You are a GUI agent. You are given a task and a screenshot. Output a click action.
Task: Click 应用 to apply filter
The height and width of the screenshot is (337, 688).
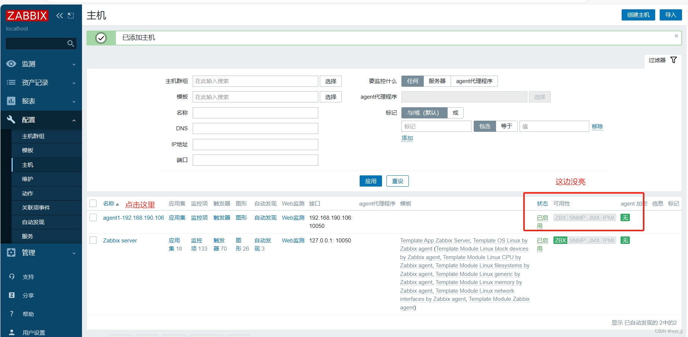[371, 181]
